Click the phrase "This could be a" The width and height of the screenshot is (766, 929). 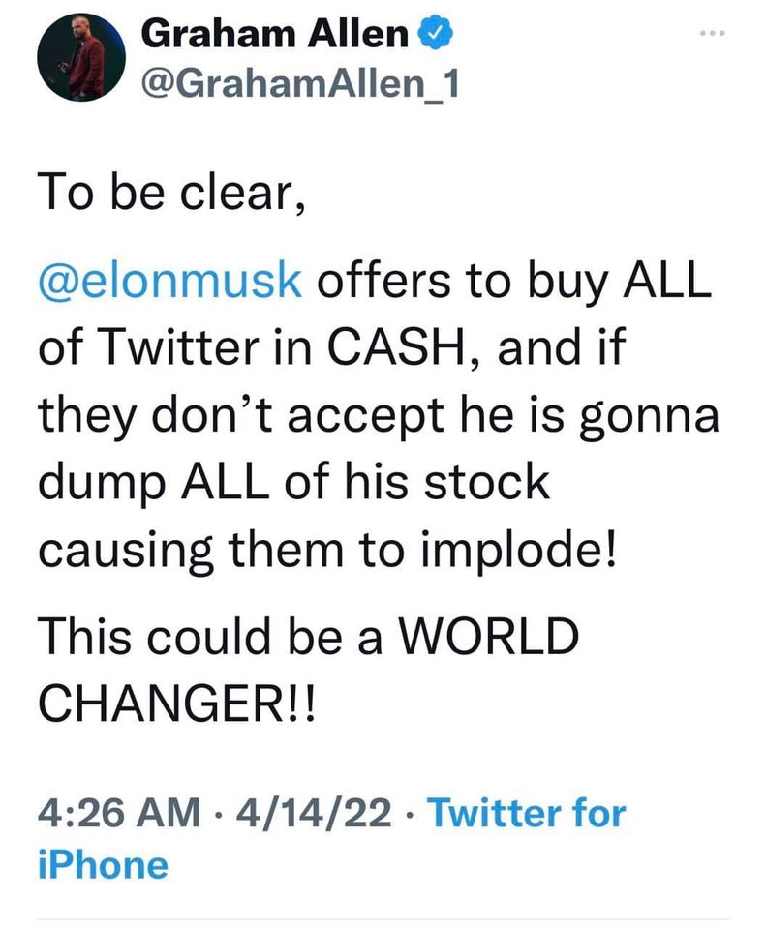click(208, 638)
